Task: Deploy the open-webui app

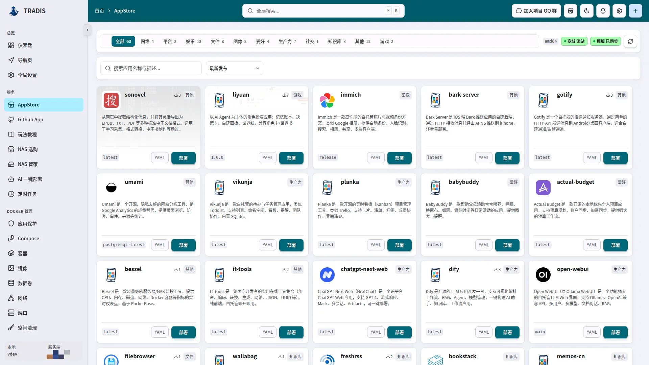Action: click(615, 332)
